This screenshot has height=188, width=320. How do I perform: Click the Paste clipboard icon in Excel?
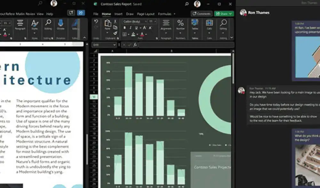point(108,23)
